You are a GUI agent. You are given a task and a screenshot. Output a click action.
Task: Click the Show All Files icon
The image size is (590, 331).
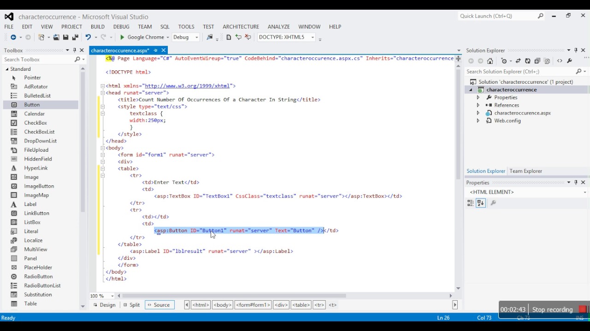[x=547, y=61]
